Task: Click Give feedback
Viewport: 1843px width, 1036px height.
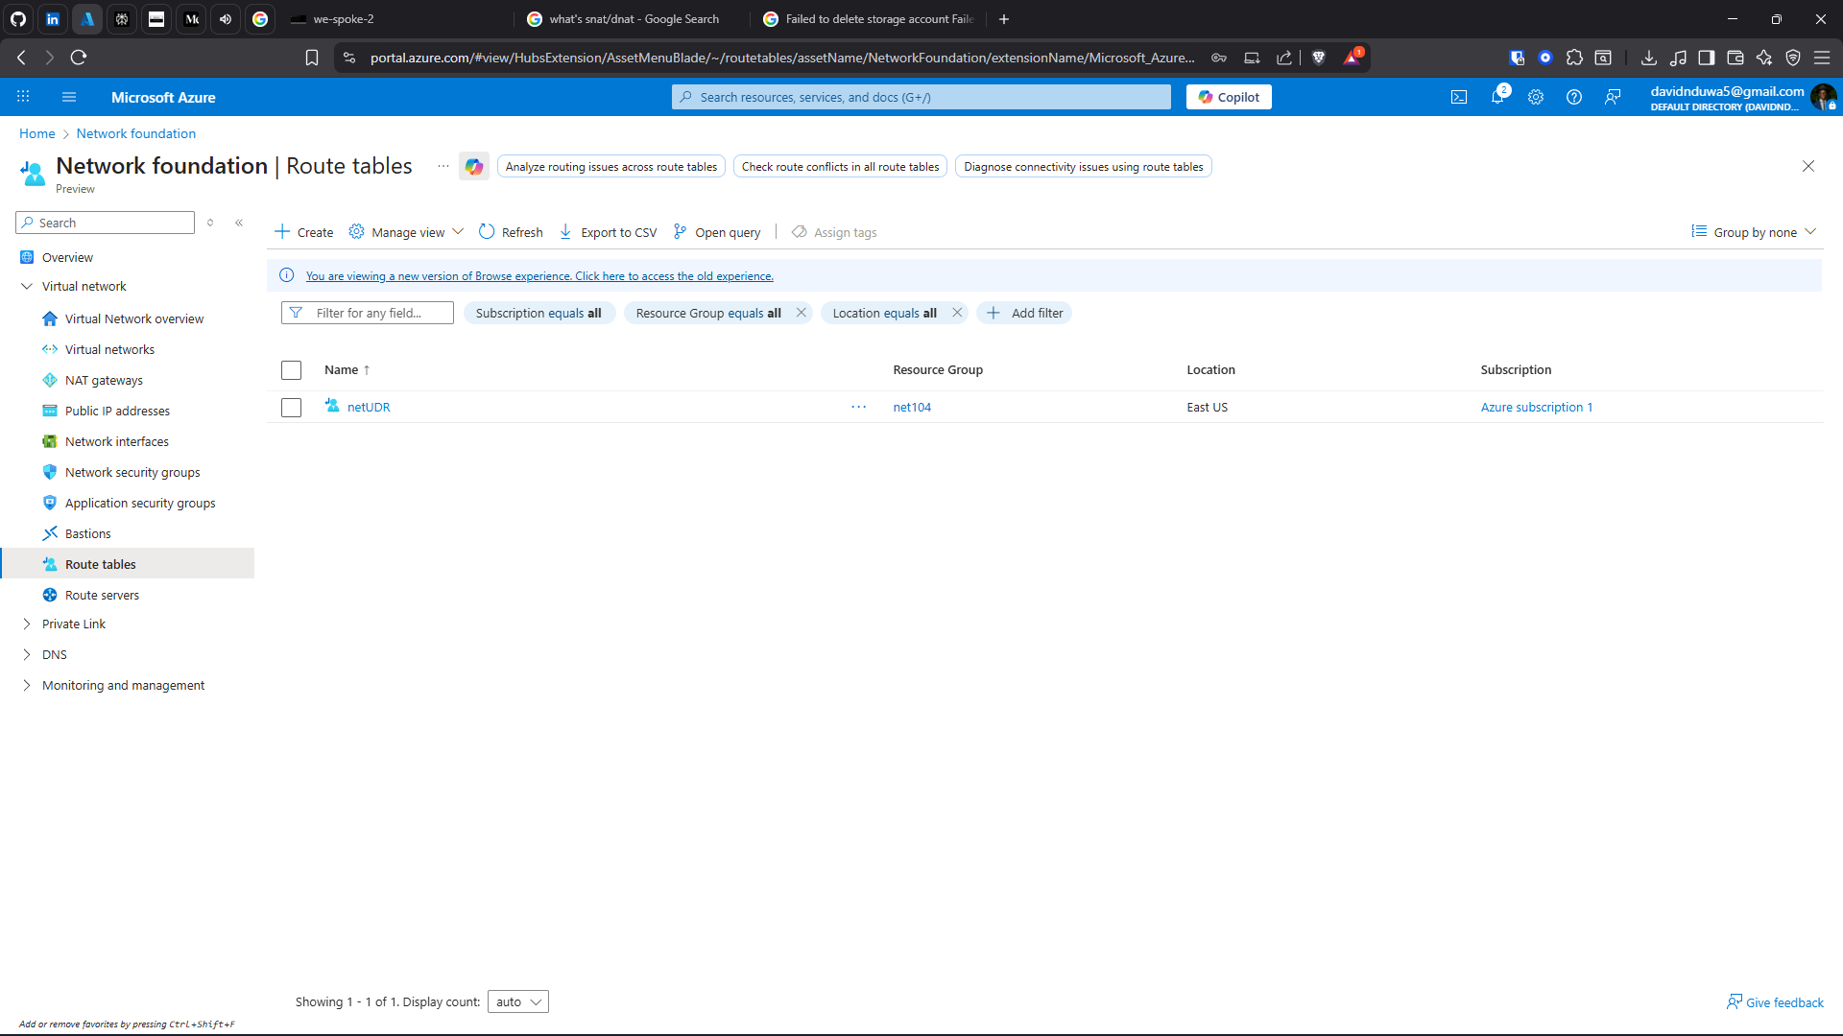Action: 1775,1002
